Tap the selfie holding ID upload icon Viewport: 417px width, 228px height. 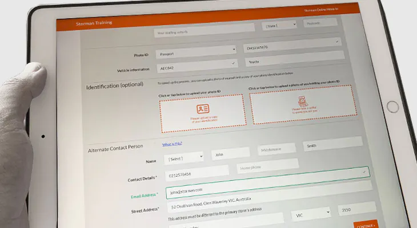click(x=302, y=101)
